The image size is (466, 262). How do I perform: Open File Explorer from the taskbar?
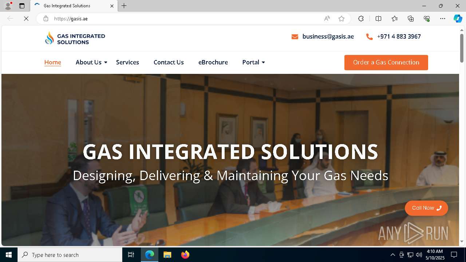(x=167, y=255)
